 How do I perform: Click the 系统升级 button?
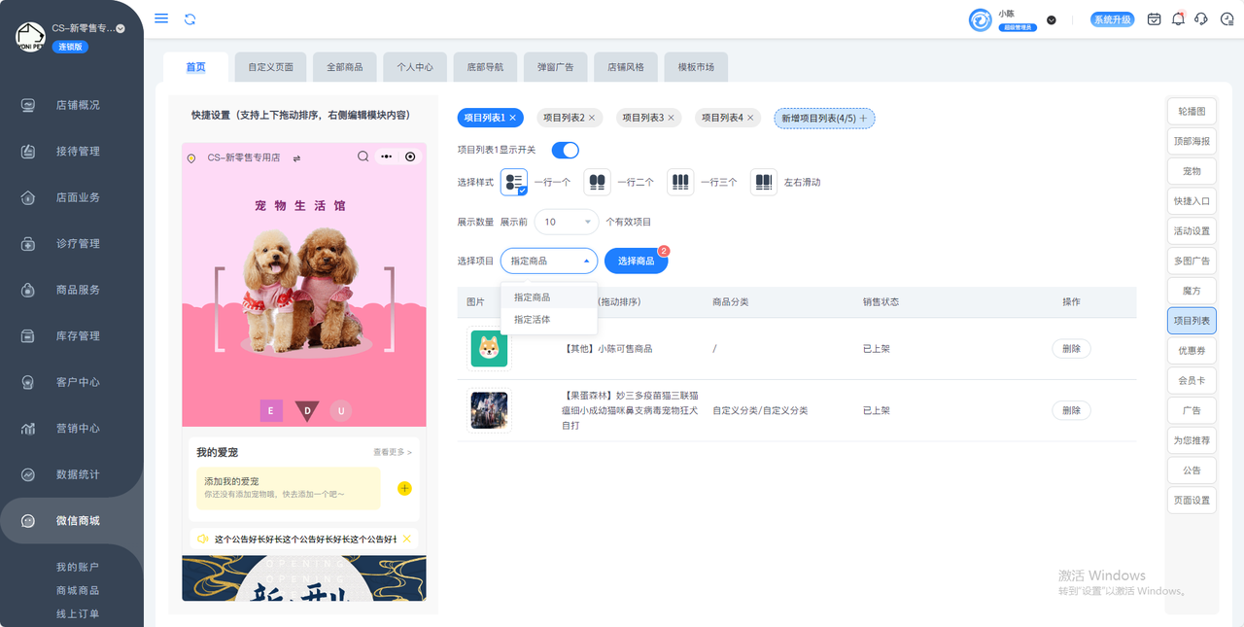(x=1112, y=19)
